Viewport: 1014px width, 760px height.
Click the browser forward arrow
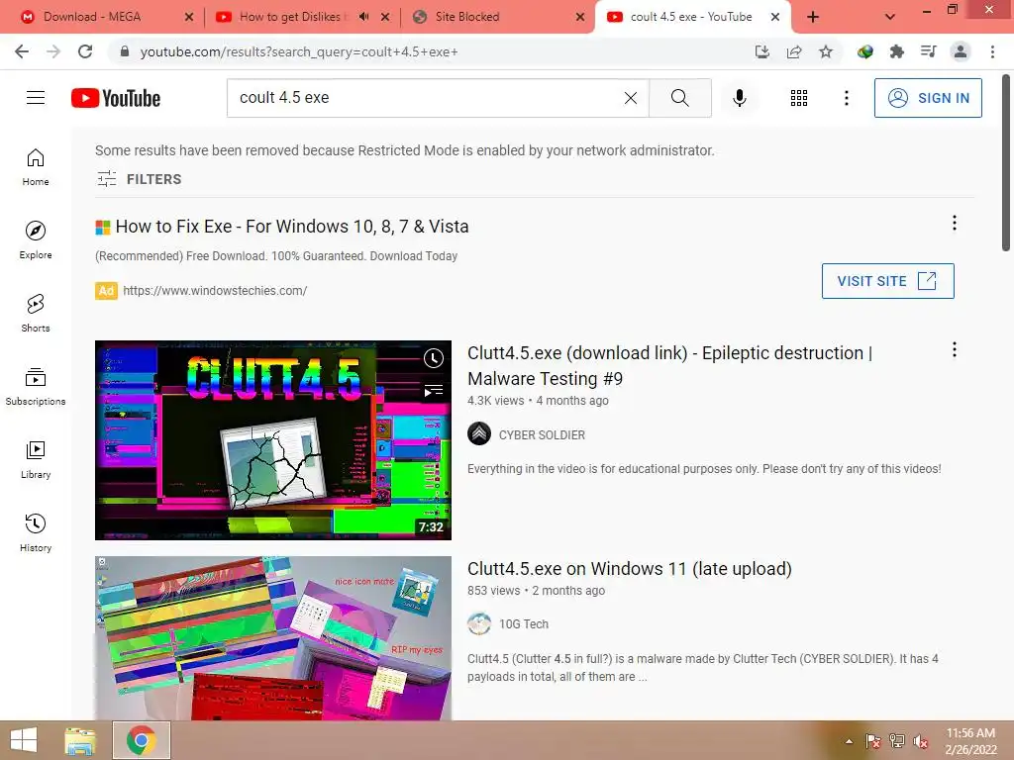53,51
